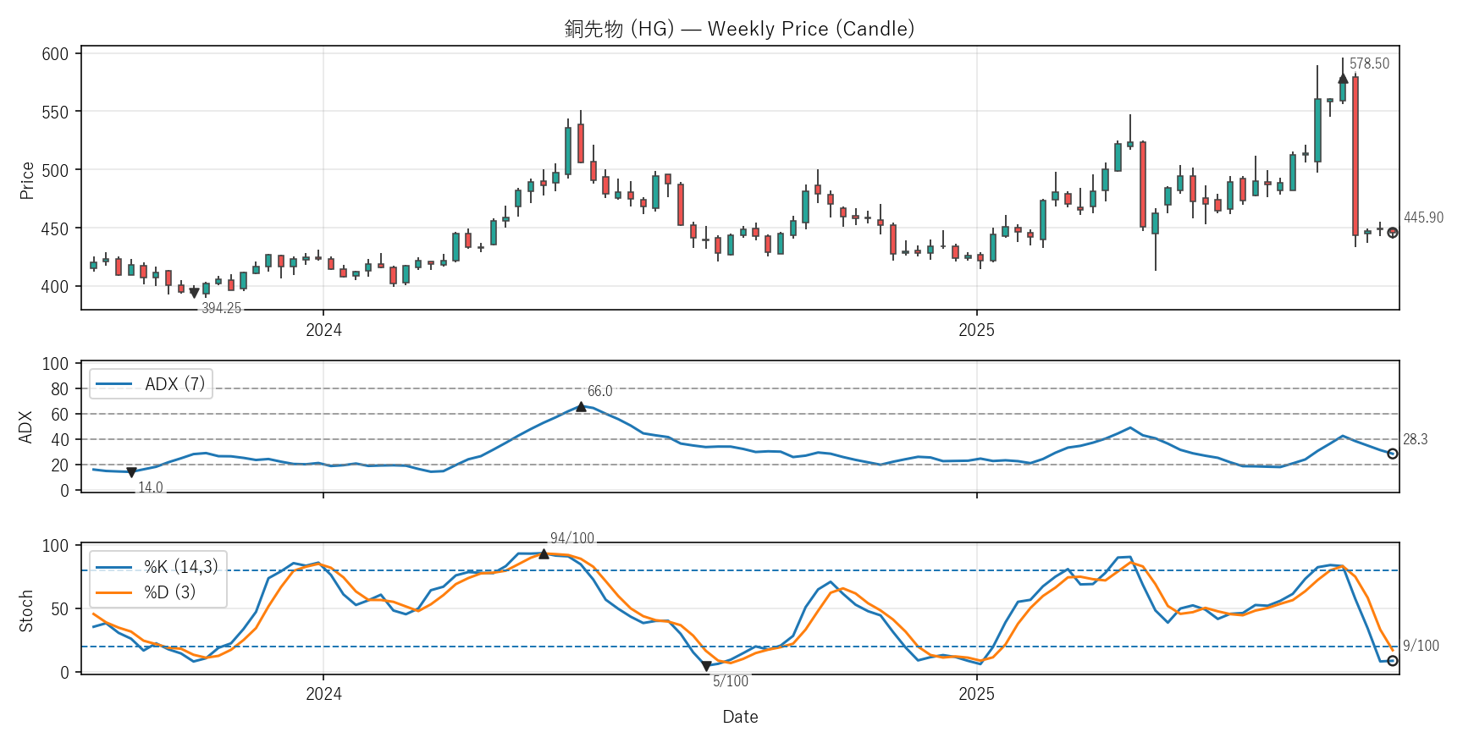Click the 60 tick on ADX axis
This screenshot has height=743, width=1463.
(60, 415)
